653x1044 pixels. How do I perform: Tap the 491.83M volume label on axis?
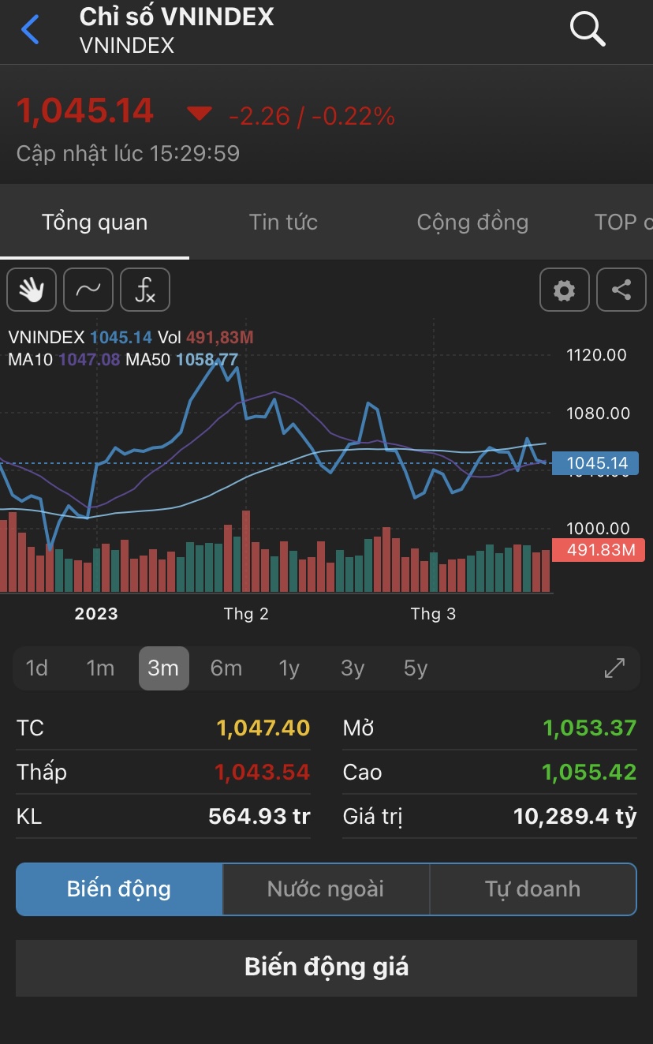pos(599,550)
